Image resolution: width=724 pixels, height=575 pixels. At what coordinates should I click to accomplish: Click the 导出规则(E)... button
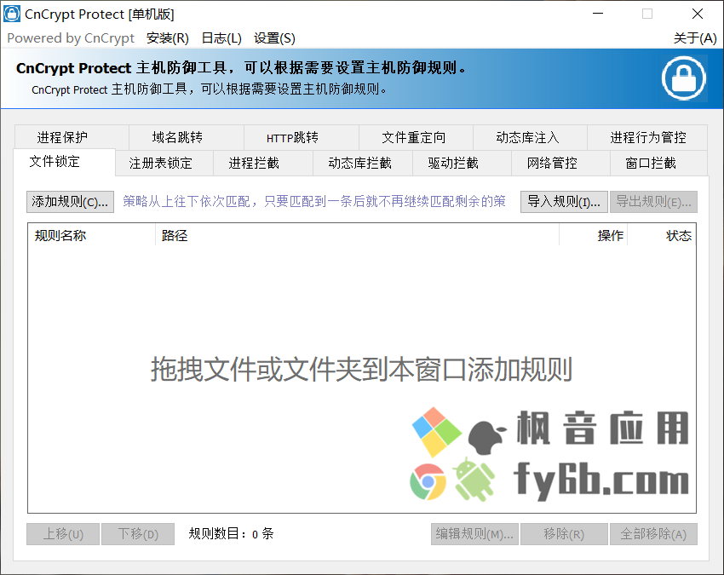(653, 202)
